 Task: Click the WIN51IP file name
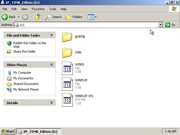point(81,80)
